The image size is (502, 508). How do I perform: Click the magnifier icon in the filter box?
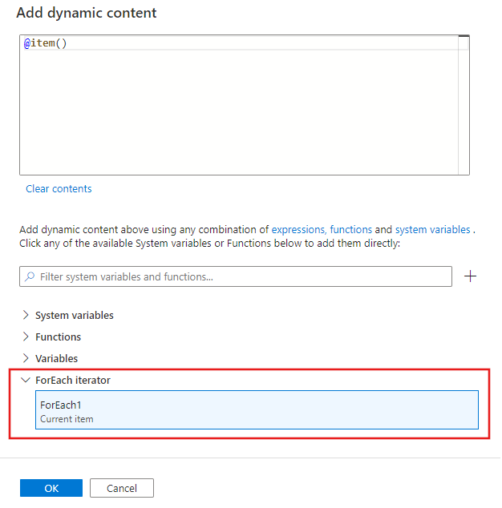pos(30,277)
